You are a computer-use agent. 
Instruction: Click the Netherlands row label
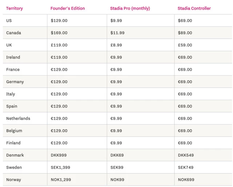click(x=18, y=118)
